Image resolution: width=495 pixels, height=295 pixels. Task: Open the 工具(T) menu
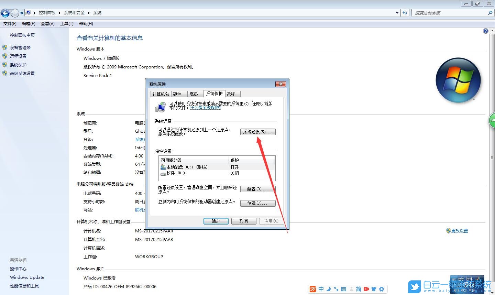tap(67, 24)
